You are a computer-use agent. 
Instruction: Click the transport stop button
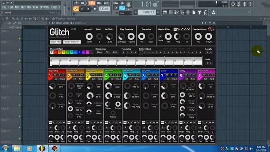(88, 9)
